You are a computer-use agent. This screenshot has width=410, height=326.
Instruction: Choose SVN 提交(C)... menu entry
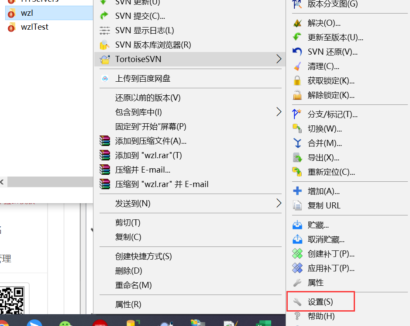click(x=190, y=16)
